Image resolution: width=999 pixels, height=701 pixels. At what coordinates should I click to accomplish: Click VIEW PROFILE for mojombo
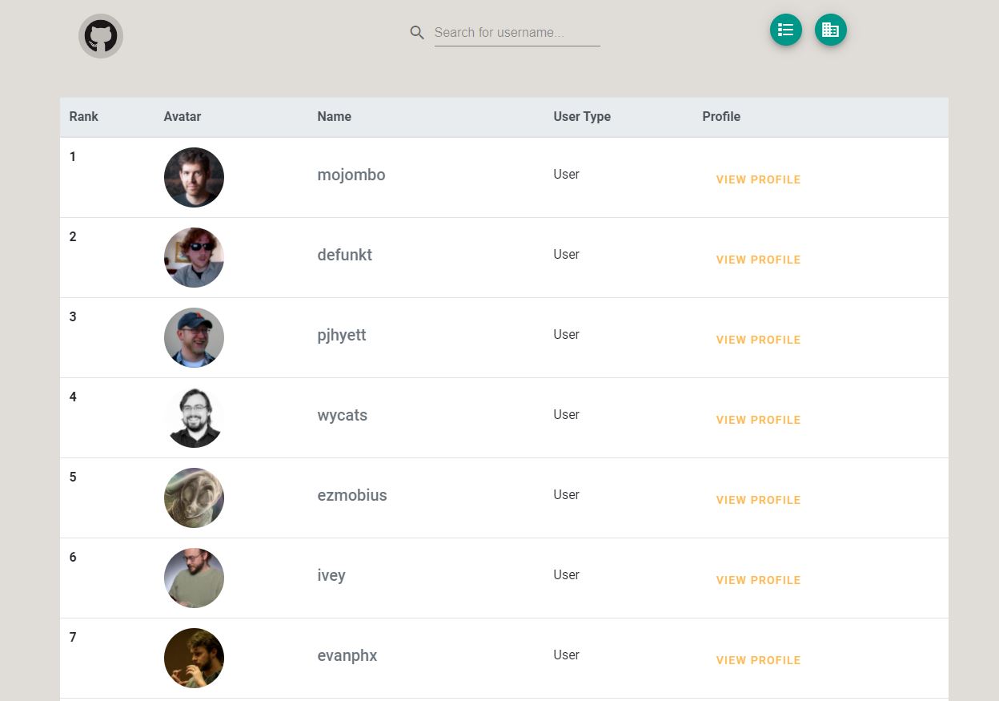[x=758, y=179]
